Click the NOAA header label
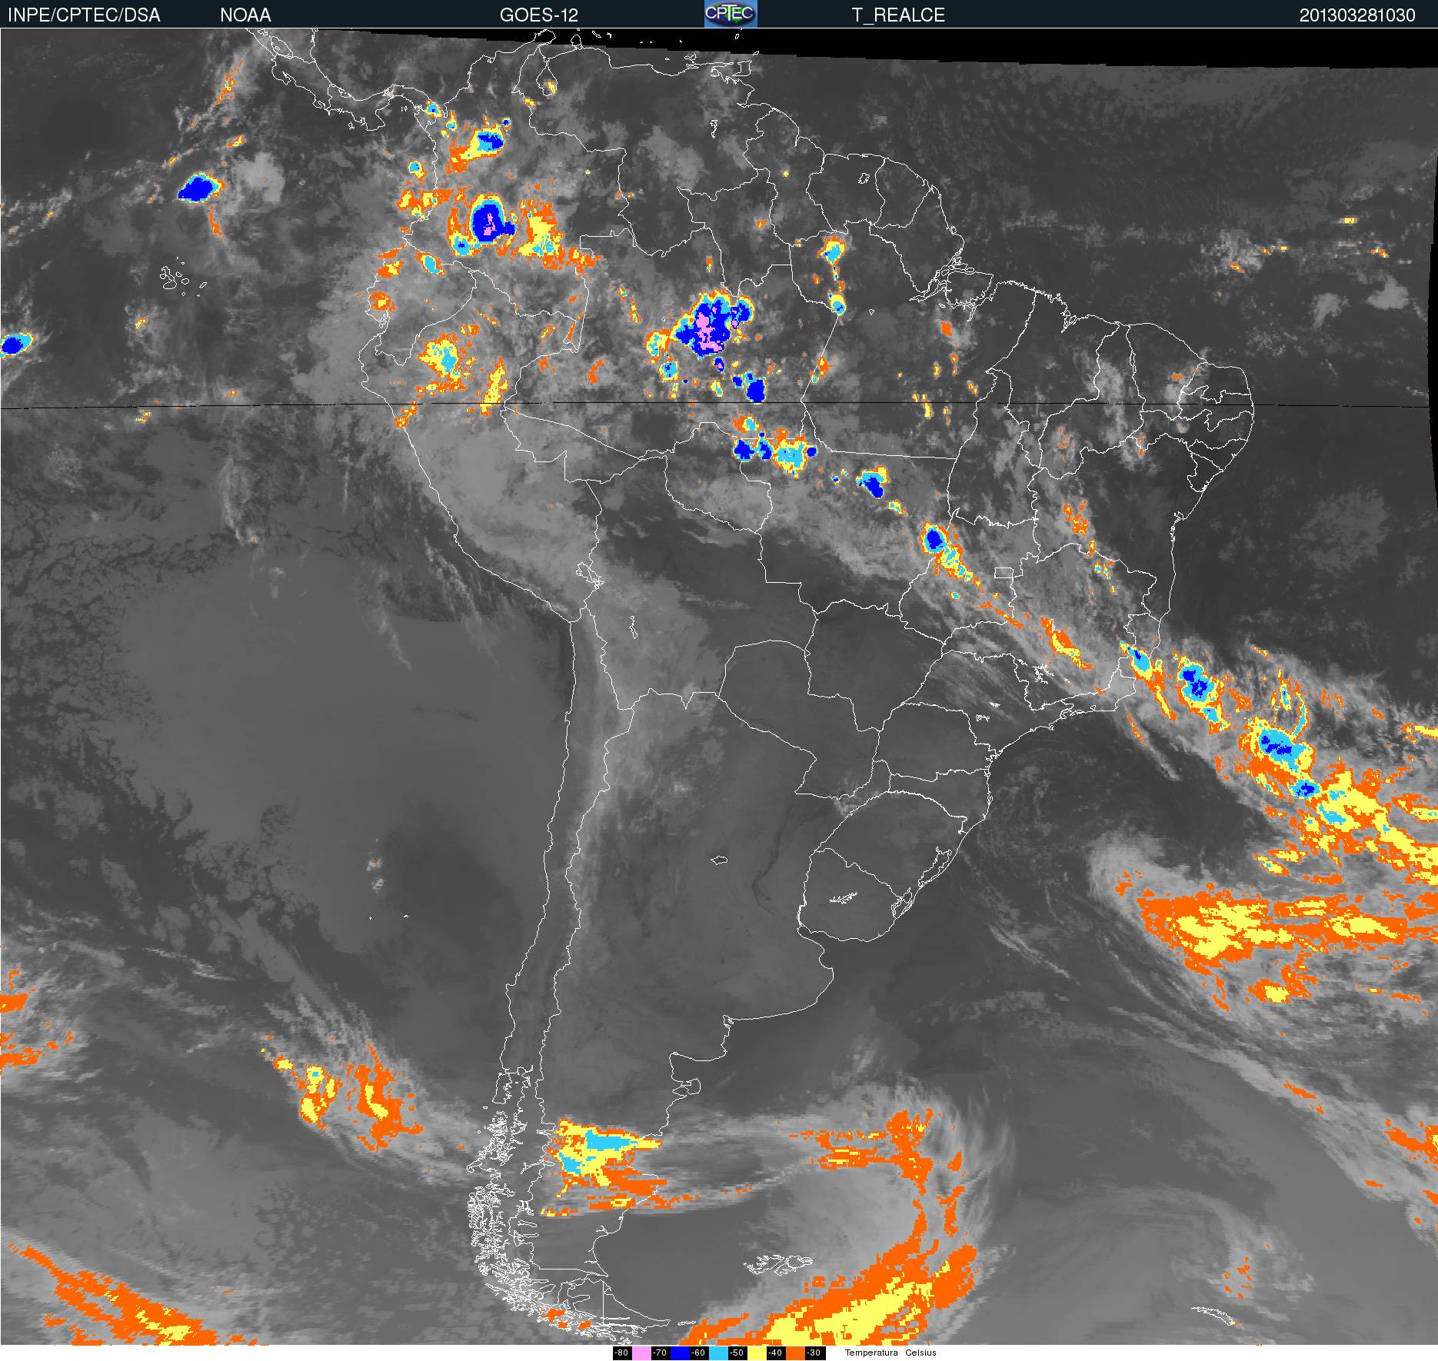Screen dimensions: 1438x1361 245,15
